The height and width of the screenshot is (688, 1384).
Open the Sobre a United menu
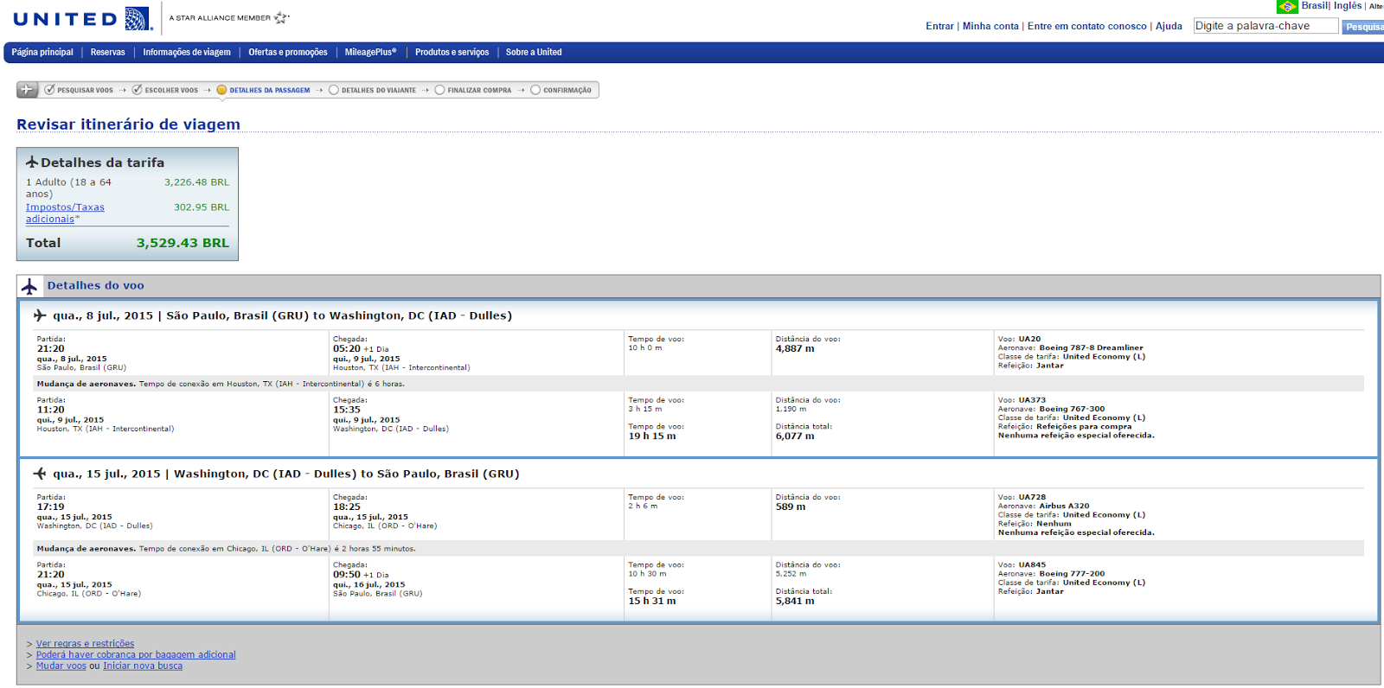[x=534, y=53]
